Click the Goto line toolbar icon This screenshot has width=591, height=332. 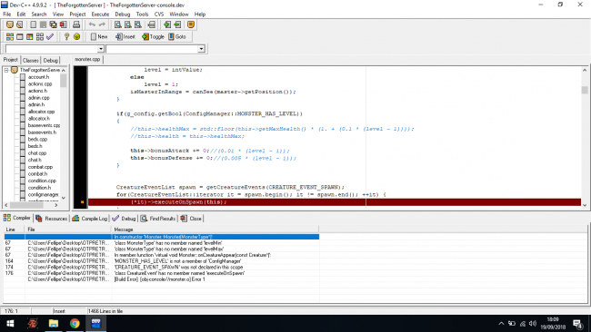152,24
